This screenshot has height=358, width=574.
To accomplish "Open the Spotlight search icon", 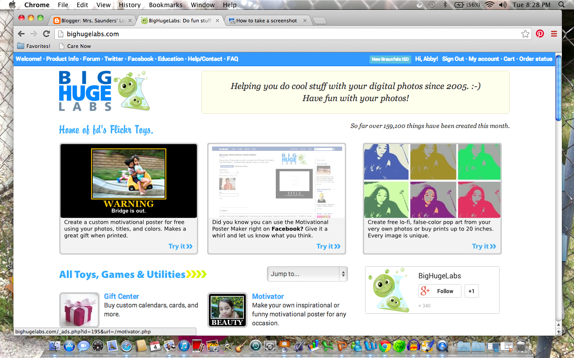I will (x=562, y=5).
